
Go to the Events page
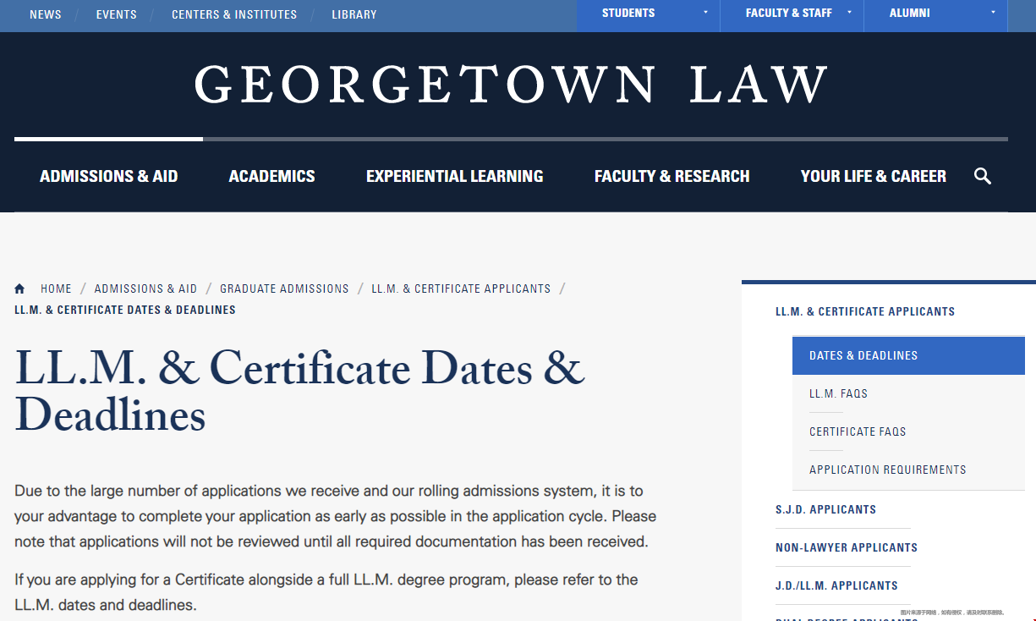pyautogui.click(x=117, y=14)
